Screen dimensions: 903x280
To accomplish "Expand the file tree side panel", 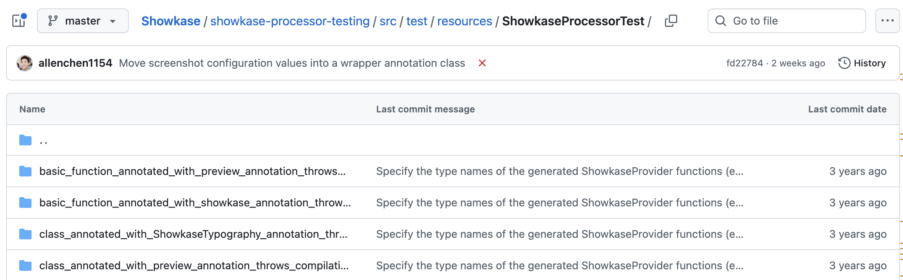I will tap(18, 21).
